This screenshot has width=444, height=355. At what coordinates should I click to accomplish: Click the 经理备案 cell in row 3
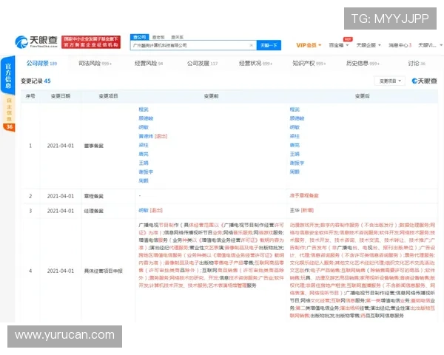pos(94,211)
